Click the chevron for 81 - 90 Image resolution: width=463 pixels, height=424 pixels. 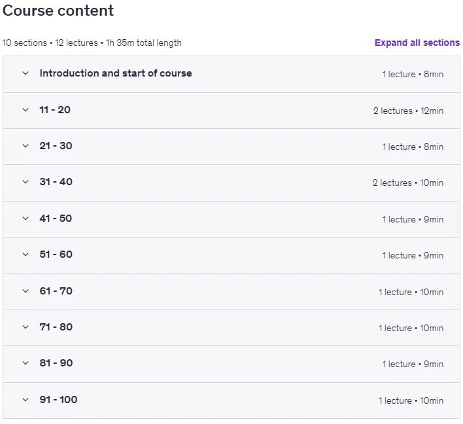coord(26,363)
